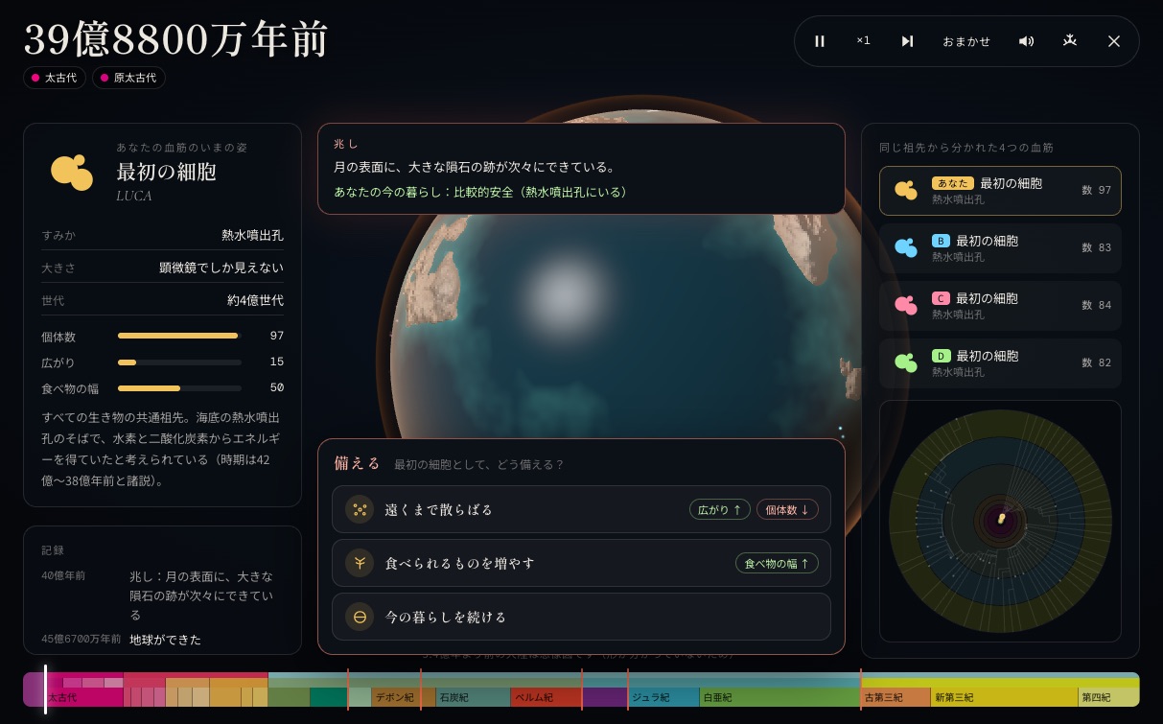
Task: Click the circle-minus icon beside 今の暮らしを続ける
Action: pos(360,617)
